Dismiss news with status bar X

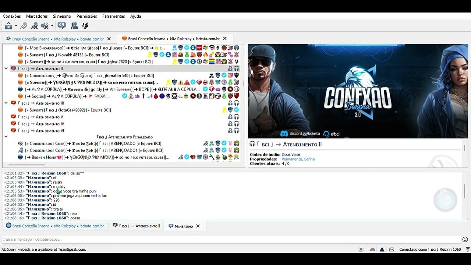361,249
